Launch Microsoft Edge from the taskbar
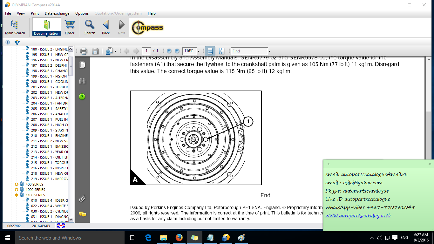Image resolution: width=434 pixels, height=244 pixels. tap(148, 238)
